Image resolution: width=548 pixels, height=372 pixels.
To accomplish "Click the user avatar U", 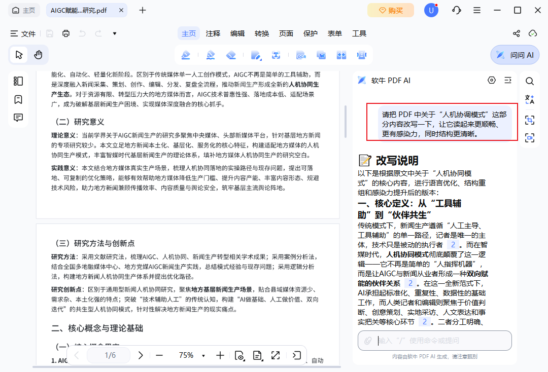I will point(431,10).
